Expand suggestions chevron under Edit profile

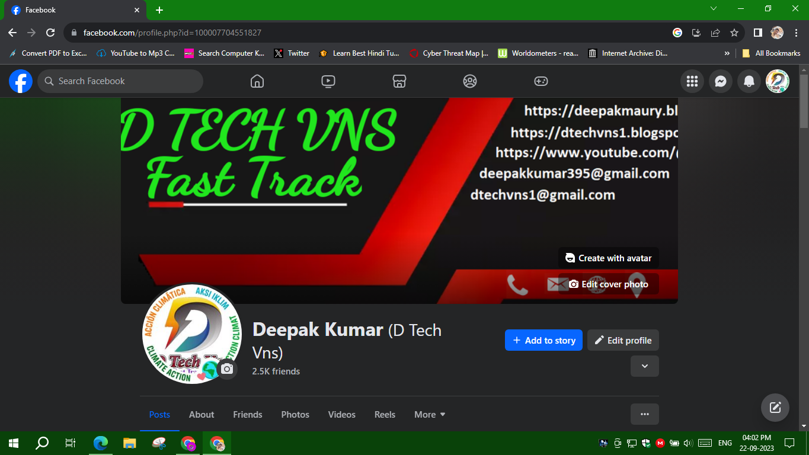[645, 366]
